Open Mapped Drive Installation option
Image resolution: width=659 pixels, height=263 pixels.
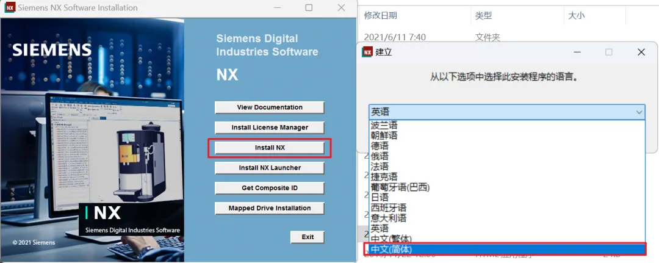tap(270, 208)
